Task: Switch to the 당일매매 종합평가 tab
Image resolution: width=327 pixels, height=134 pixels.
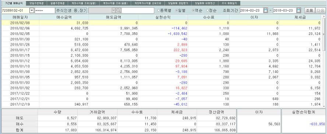Action: coord(178,3)
